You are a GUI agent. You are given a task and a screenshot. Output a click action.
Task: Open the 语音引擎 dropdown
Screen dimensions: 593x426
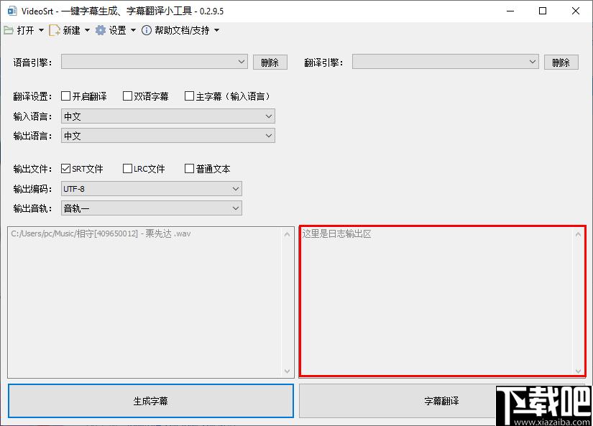coord(155,62)
